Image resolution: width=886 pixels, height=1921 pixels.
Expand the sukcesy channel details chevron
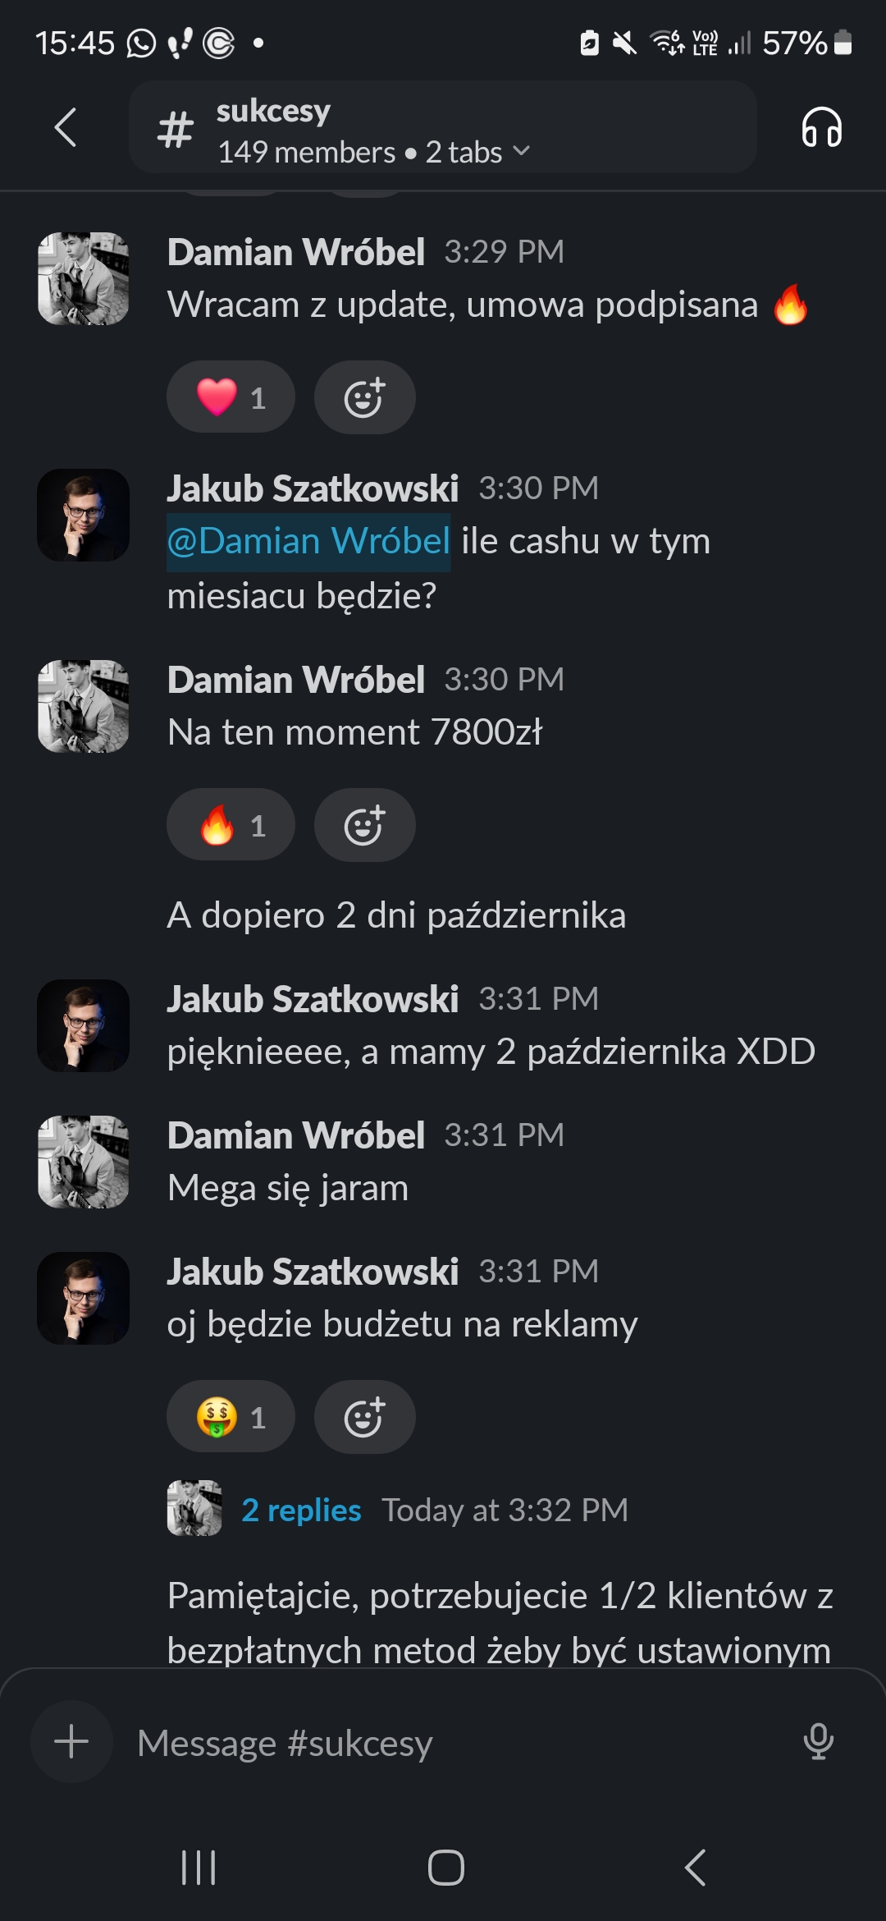[521, 152]
